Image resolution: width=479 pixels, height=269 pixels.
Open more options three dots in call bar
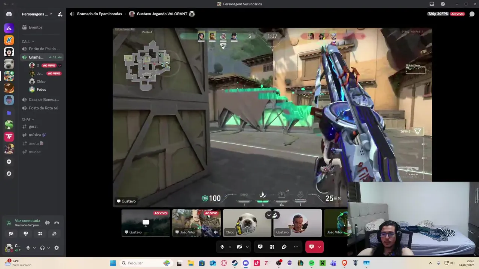tap(296, 247)
